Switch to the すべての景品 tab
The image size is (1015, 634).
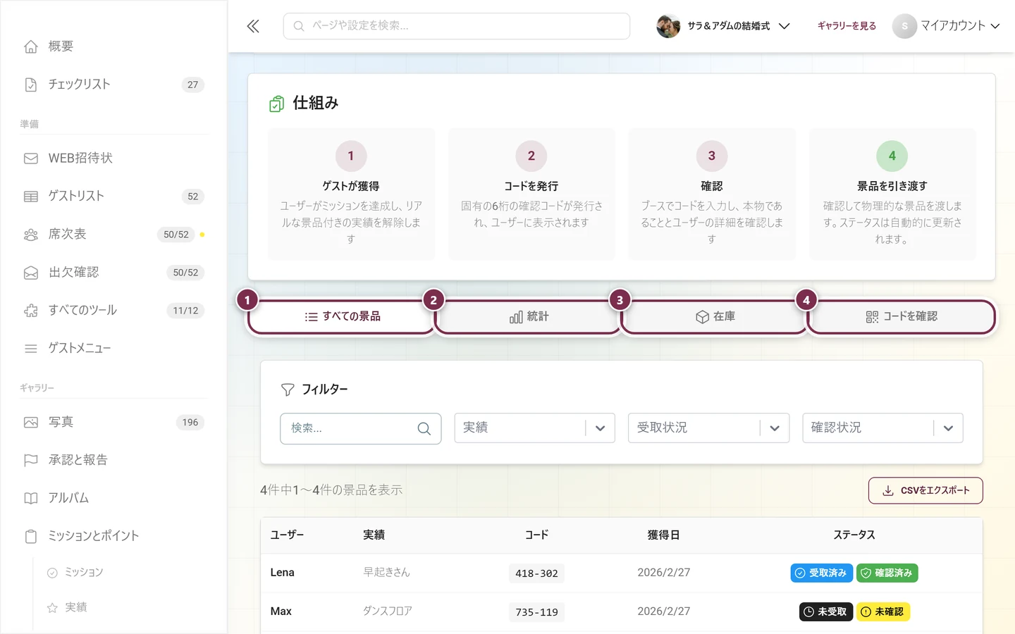tap(341, 317)
